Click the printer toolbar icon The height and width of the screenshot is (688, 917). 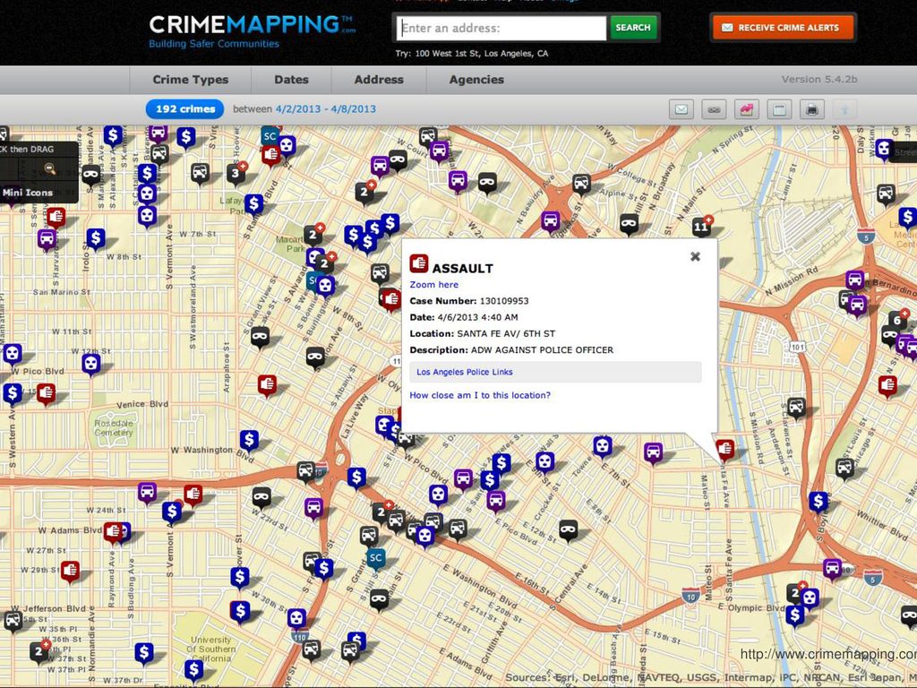[x=811, y=109]
